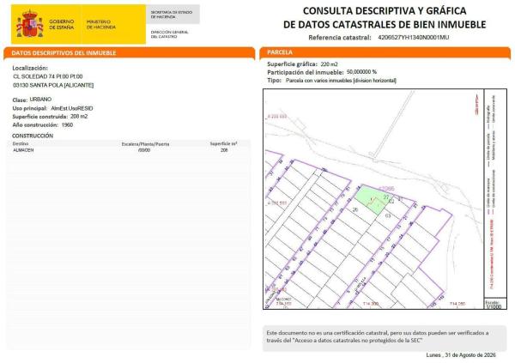Viewport: 515px width, 363px height.
Task: Click the 'Uso principal:' label
Action: (x=30, y=108)
